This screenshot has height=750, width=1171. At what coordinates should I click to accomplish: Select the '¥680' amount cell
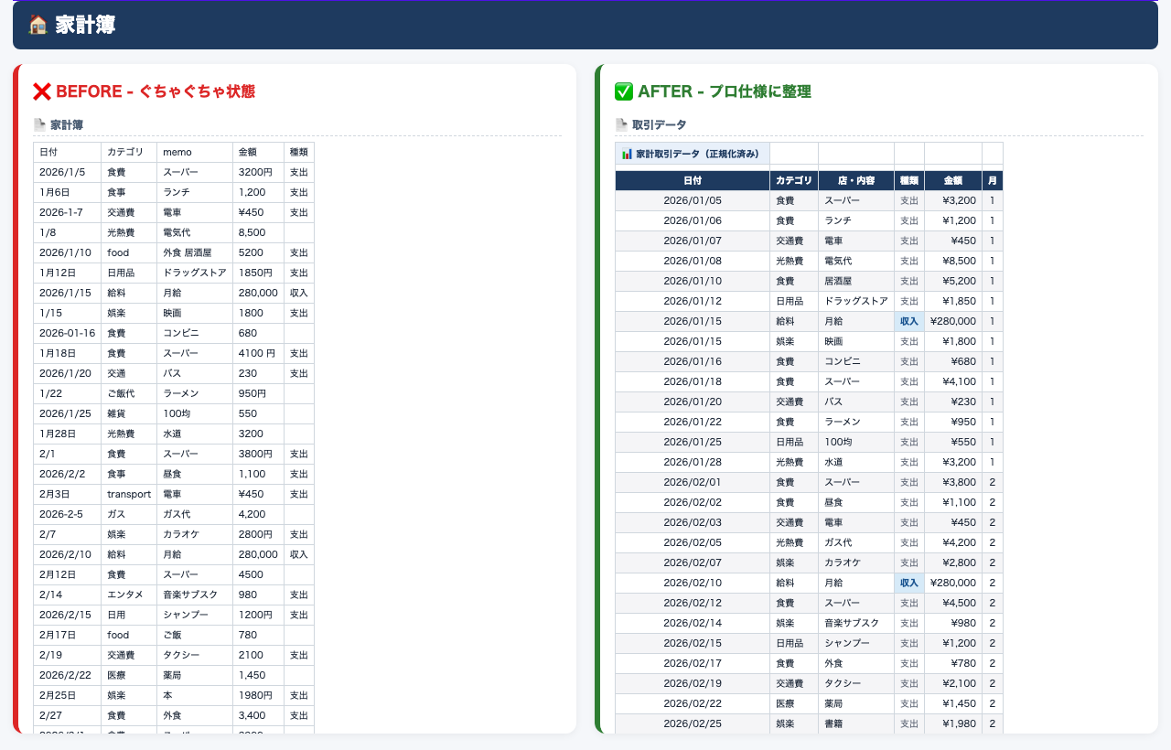tap(953, 361)
